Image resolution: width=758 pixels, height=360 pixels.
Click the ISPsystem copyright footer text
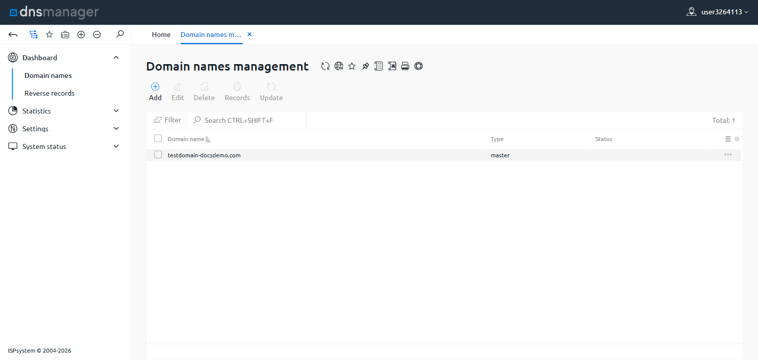[x=39, y=351]
